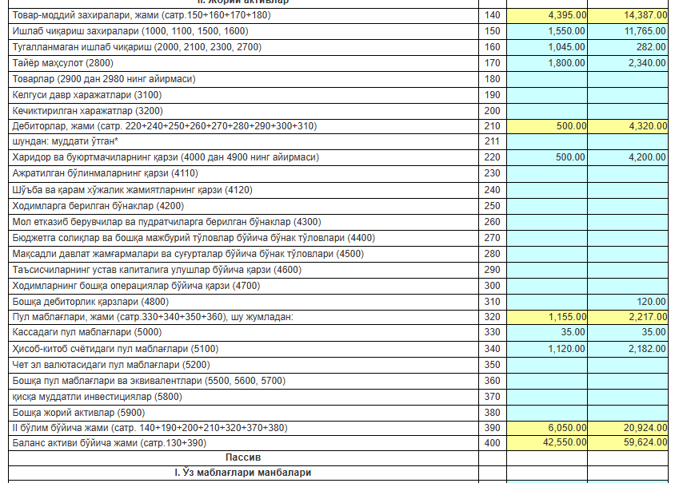The image size is (679, 483).
Task: Click the label 'Баланс активи бўйича жами'
Action: click(76, 443)
